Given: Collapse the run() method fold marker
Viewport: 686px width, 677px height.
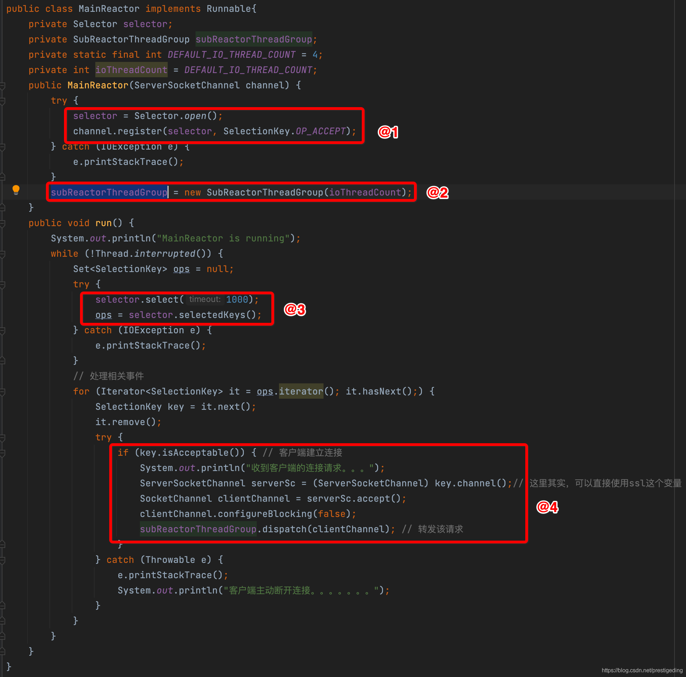Looking at the screenshot, I should tap(2, 223).
